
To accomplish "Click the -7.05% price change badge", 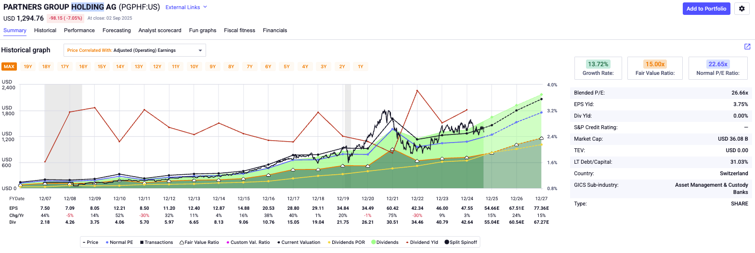I will tap(65, 18).
